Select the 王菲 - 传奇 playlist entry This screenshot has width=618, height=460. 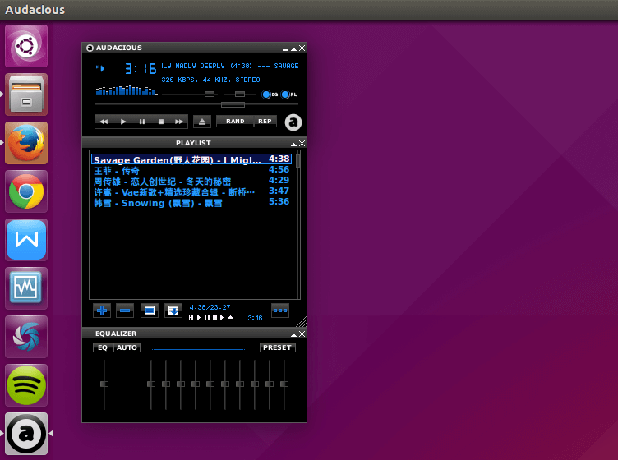point(117,170)
